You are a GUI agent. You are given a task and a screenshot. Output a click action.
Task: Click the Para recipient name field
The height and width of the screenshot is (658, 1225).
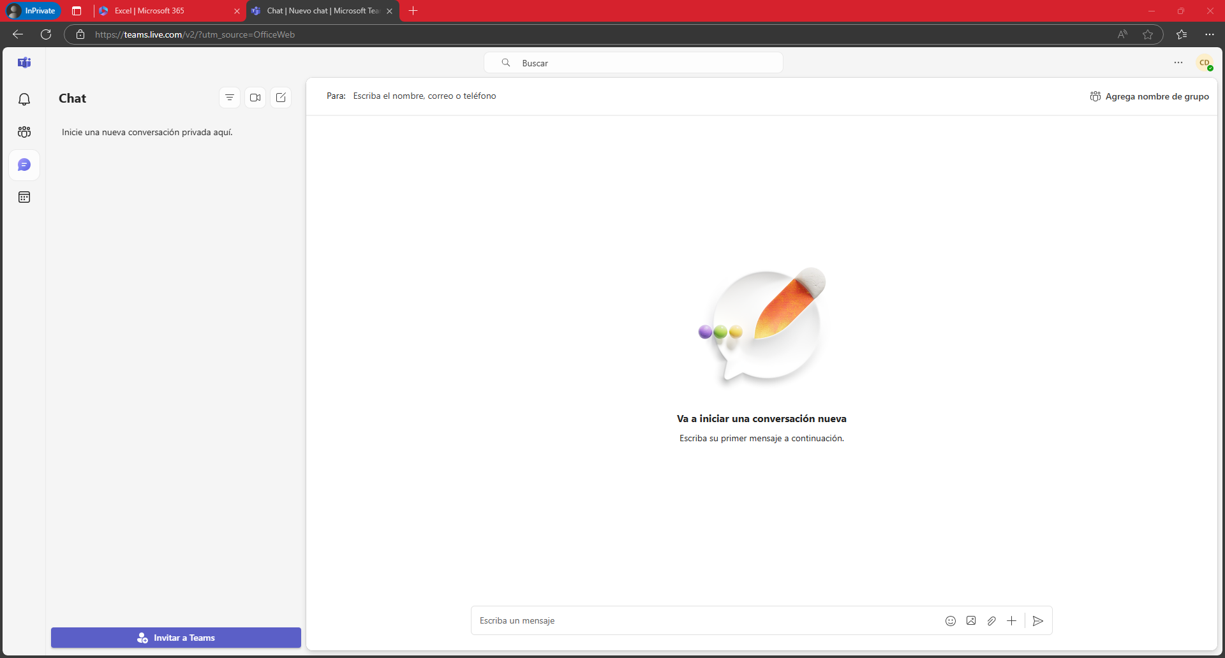574,96
